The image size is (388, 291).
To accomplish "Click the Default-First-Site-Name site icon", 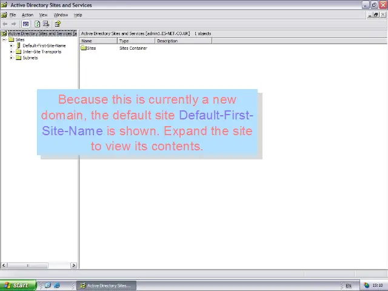I will (x=19, y=45).
